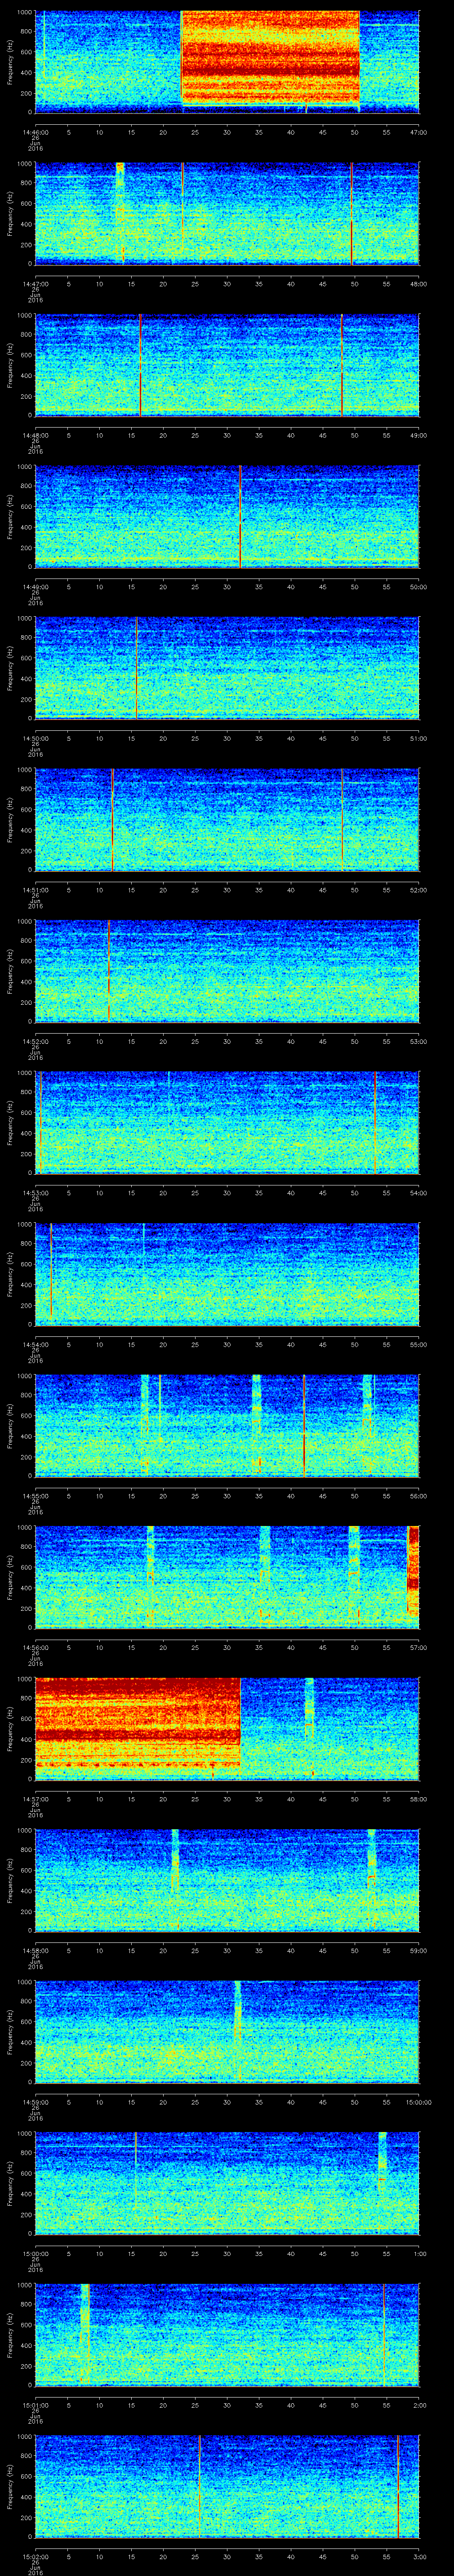The image size is (454, 2576).
Task: Click the 14:49:00 start time label
Action: 35,587
